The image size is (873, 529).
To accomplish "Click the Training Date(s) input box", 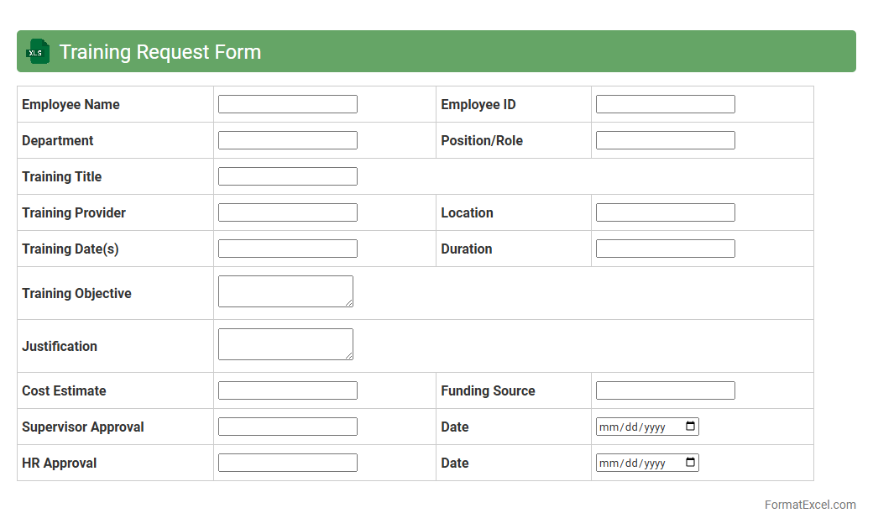I will tap(287, 249).
